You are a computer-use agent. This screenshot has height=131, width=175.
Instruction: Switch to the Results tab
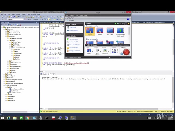coord(43,74)
